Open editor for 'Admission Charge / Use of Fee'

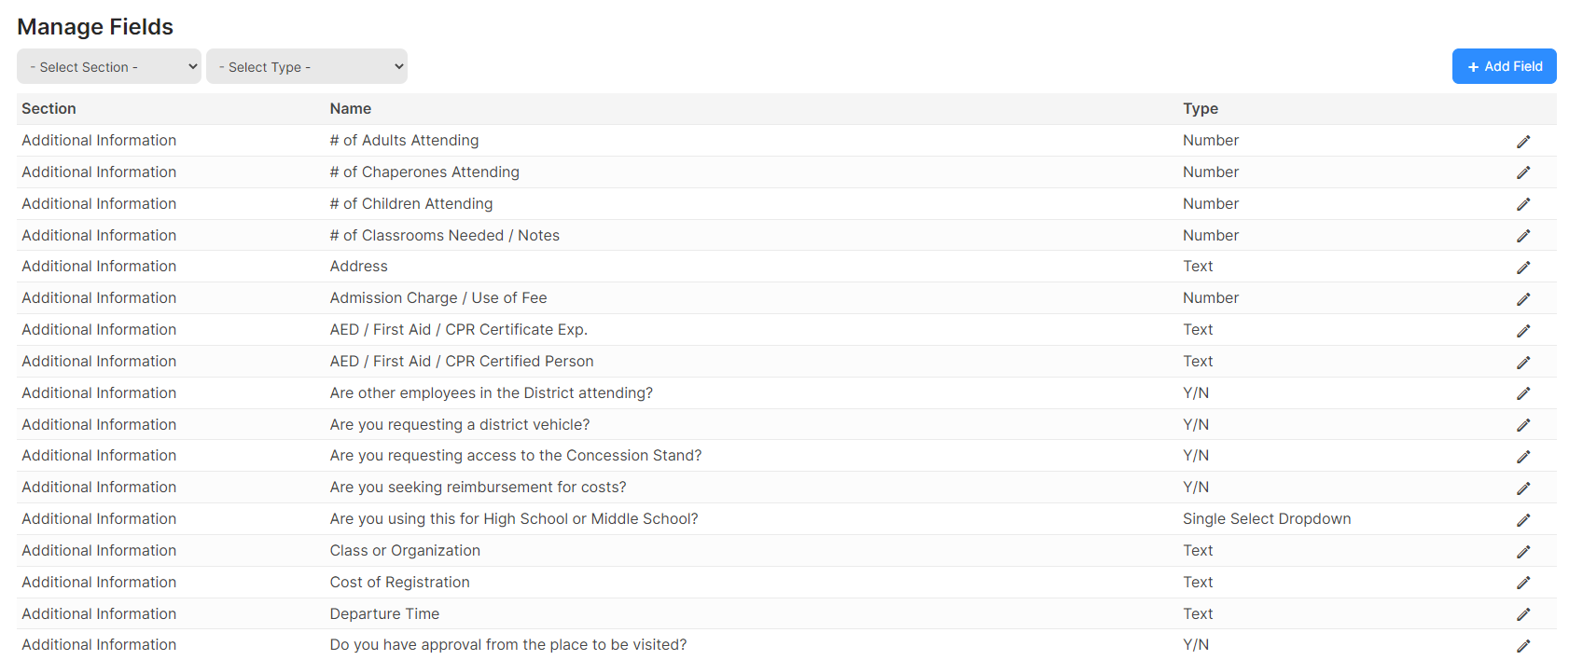coord(1523,299)
